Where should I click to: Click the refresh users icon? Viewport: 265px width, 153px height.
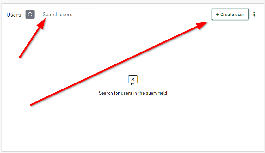tap(30, 14)
